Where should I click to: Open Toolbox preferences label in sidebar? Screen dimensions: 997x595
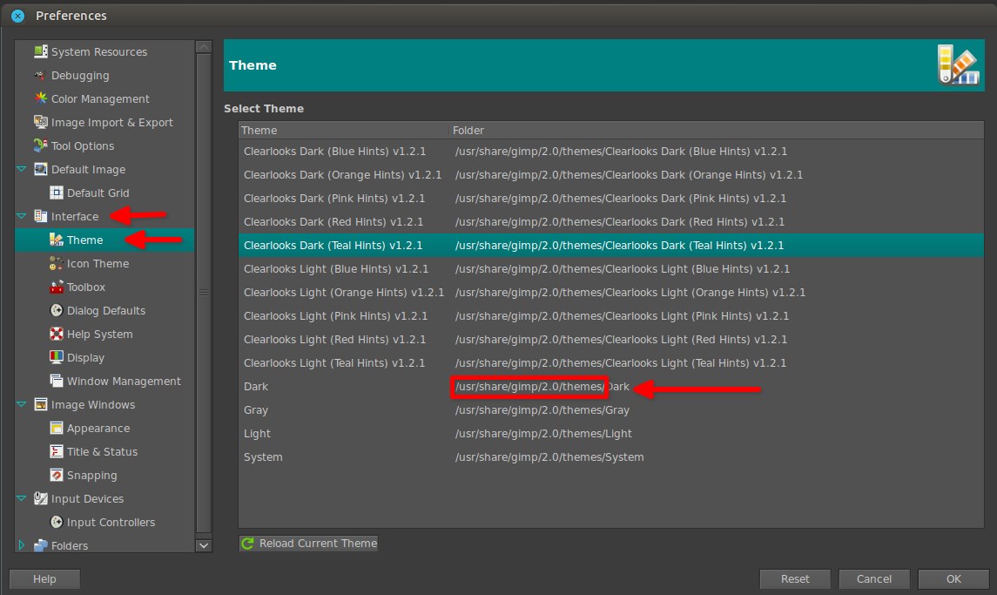[86, 287]
